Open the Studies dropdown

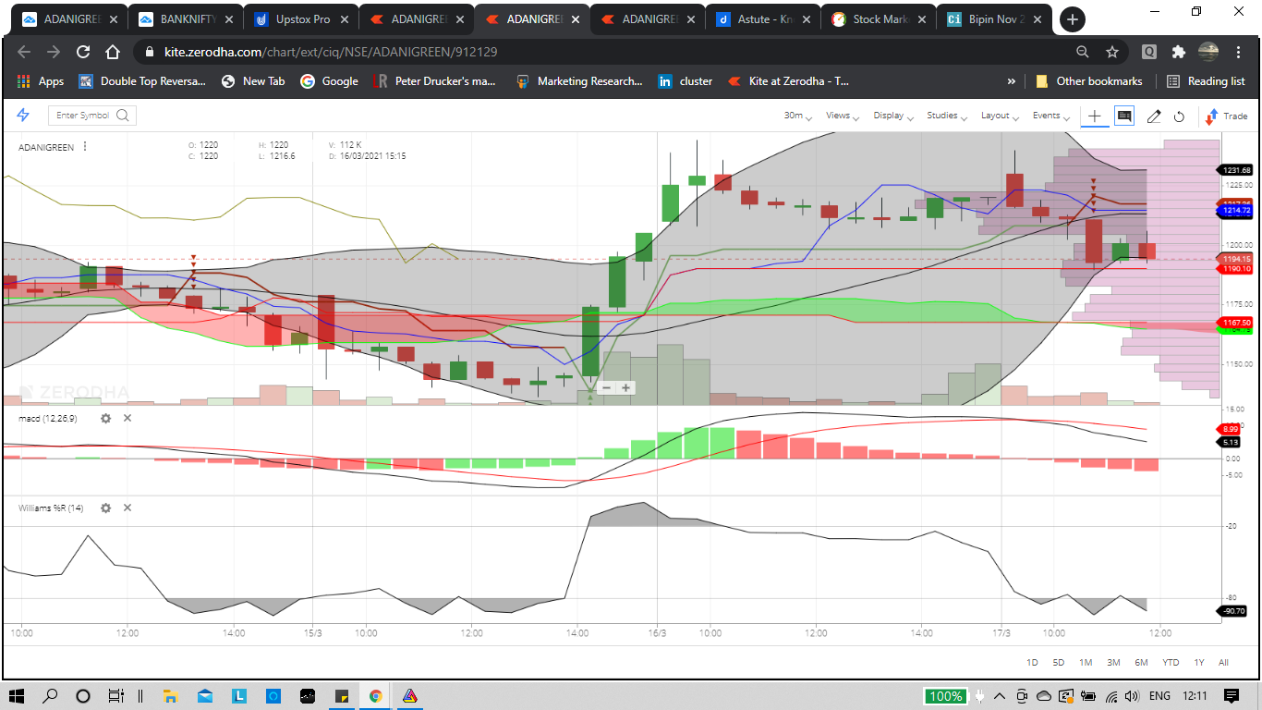click(x=946, y=116)
